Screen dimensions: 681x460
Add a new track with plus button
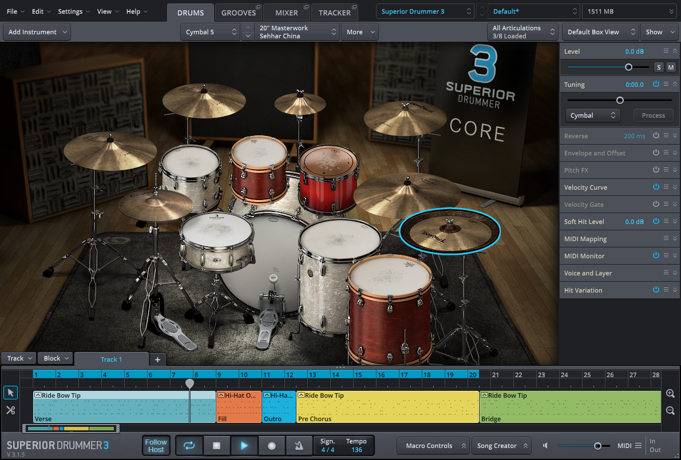tap(157, 359)
